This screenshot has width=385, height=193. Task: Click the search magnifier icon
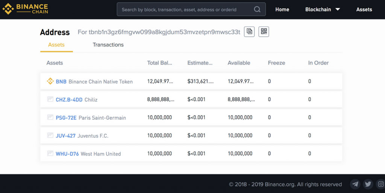[257, 9]
